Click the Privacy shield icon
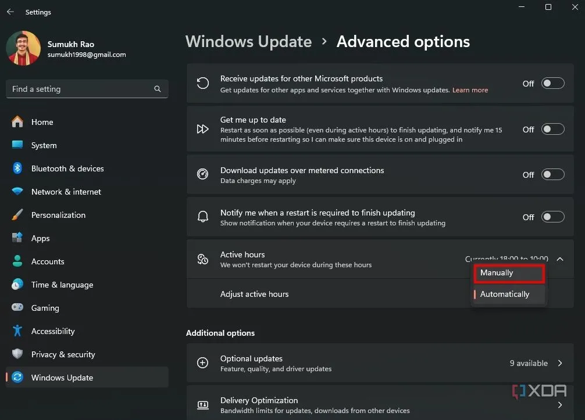The image size is (585, 420). pyautogui.click(x=17, y=354)
